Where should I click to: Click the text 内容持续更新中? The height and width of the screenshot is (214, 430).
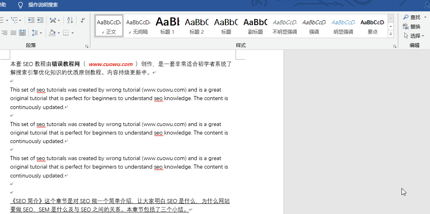(128, 73)
